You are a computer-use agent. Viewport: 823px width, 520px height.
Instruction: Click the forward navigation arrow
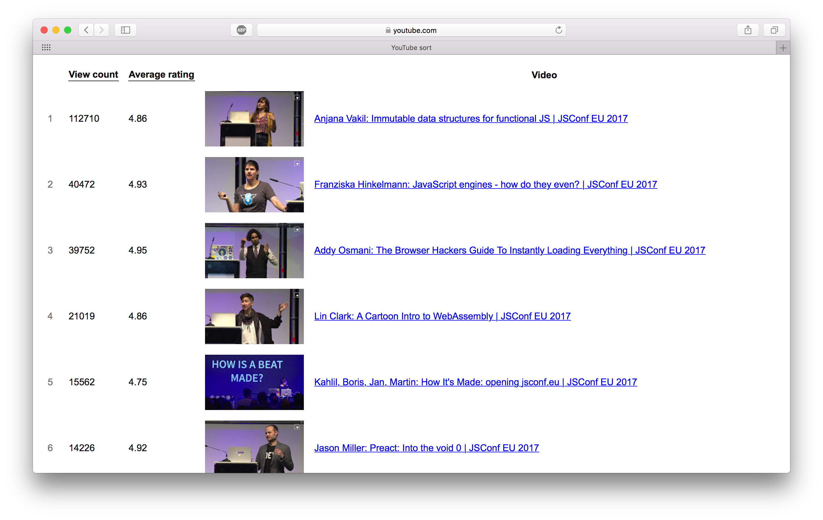click(101, 30)
